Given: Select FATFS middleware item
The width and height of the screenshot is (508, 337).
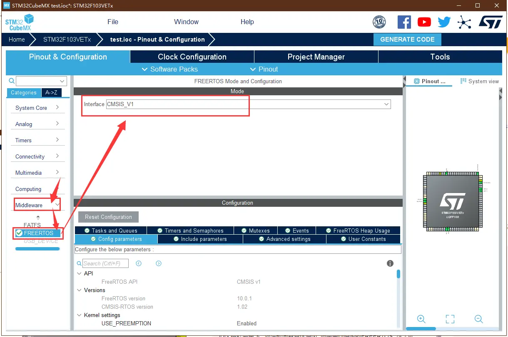Looking at the screenshot, I should (x=32, y=225).
